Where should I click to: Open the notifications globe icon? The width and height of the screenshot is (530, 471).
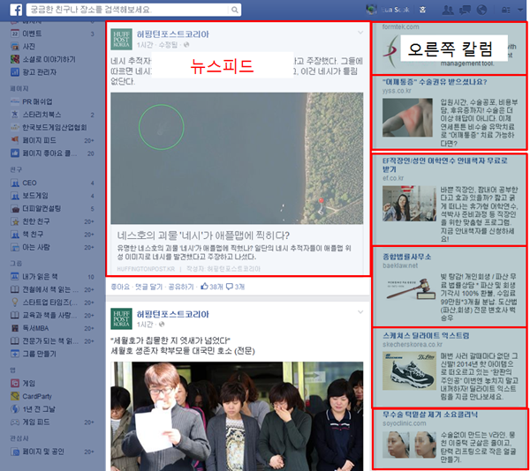[x=481, y=10]
